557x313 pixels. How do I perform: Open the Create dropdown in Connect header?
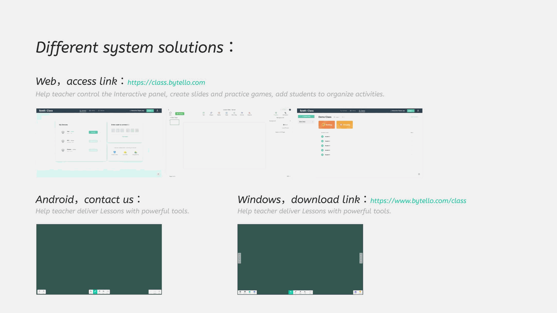(150, 111)
